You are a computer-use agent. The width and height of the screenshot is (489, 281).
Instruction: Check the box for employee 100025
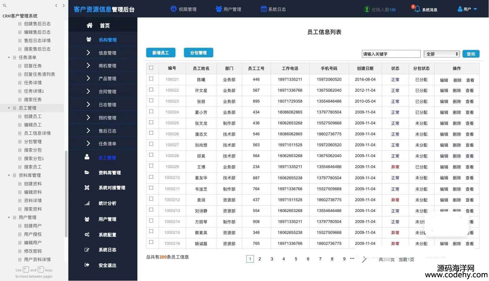151,122
